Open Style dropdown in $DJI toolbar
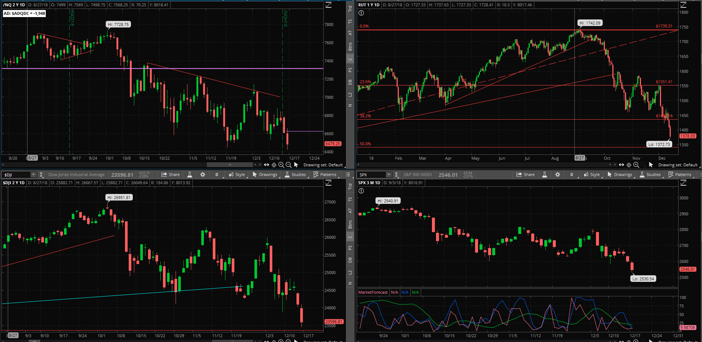 pos(237,175)
